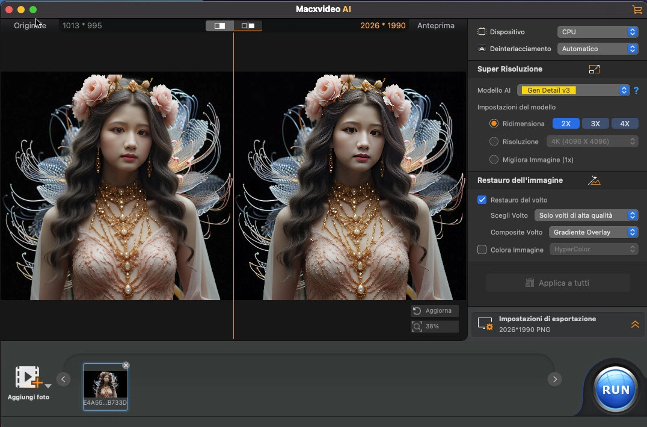647x427 pixels.
Task: Select the loaded photo thumbnail
Action: coord(105,384)
